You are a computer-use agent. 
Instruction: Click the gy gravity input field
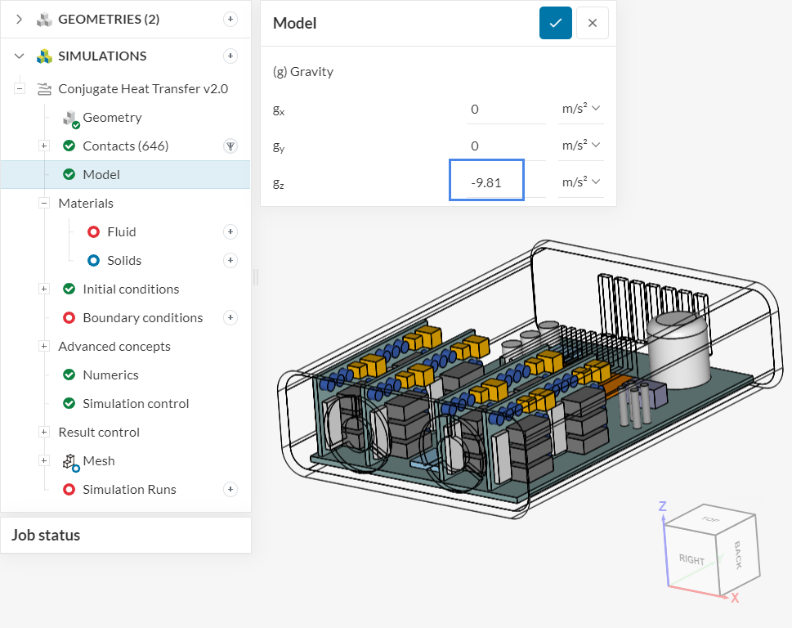[x=505, y=146]
